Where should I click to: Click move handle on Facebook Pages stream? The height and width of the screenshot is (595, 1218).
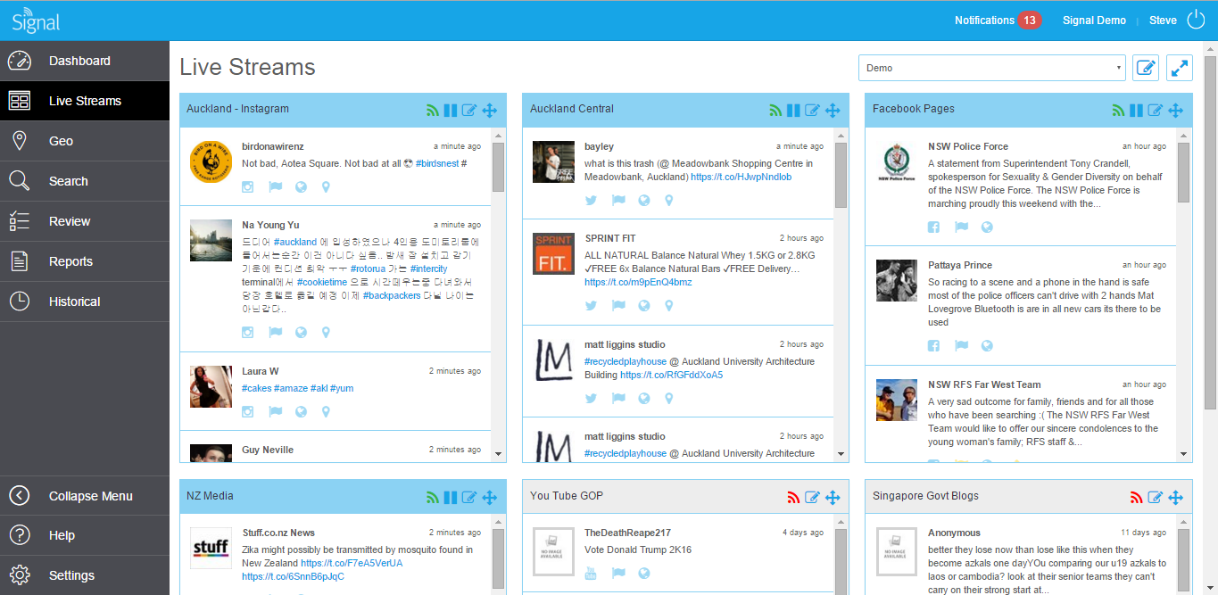click(x=1175, y=111)
